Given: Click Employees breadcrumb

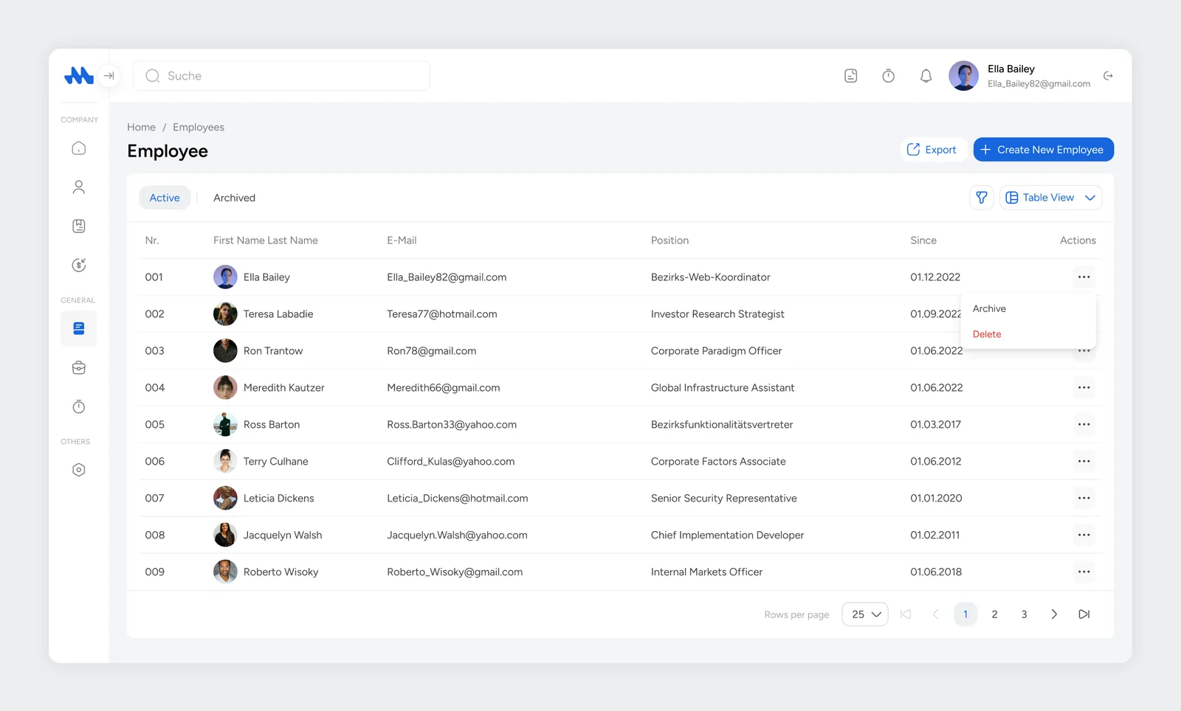Looking at the screenshot, I should pos(199,127).
